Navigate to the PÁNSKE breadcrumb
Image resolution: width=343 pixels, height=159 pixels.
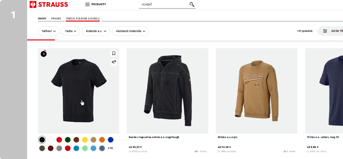(56, 19)
